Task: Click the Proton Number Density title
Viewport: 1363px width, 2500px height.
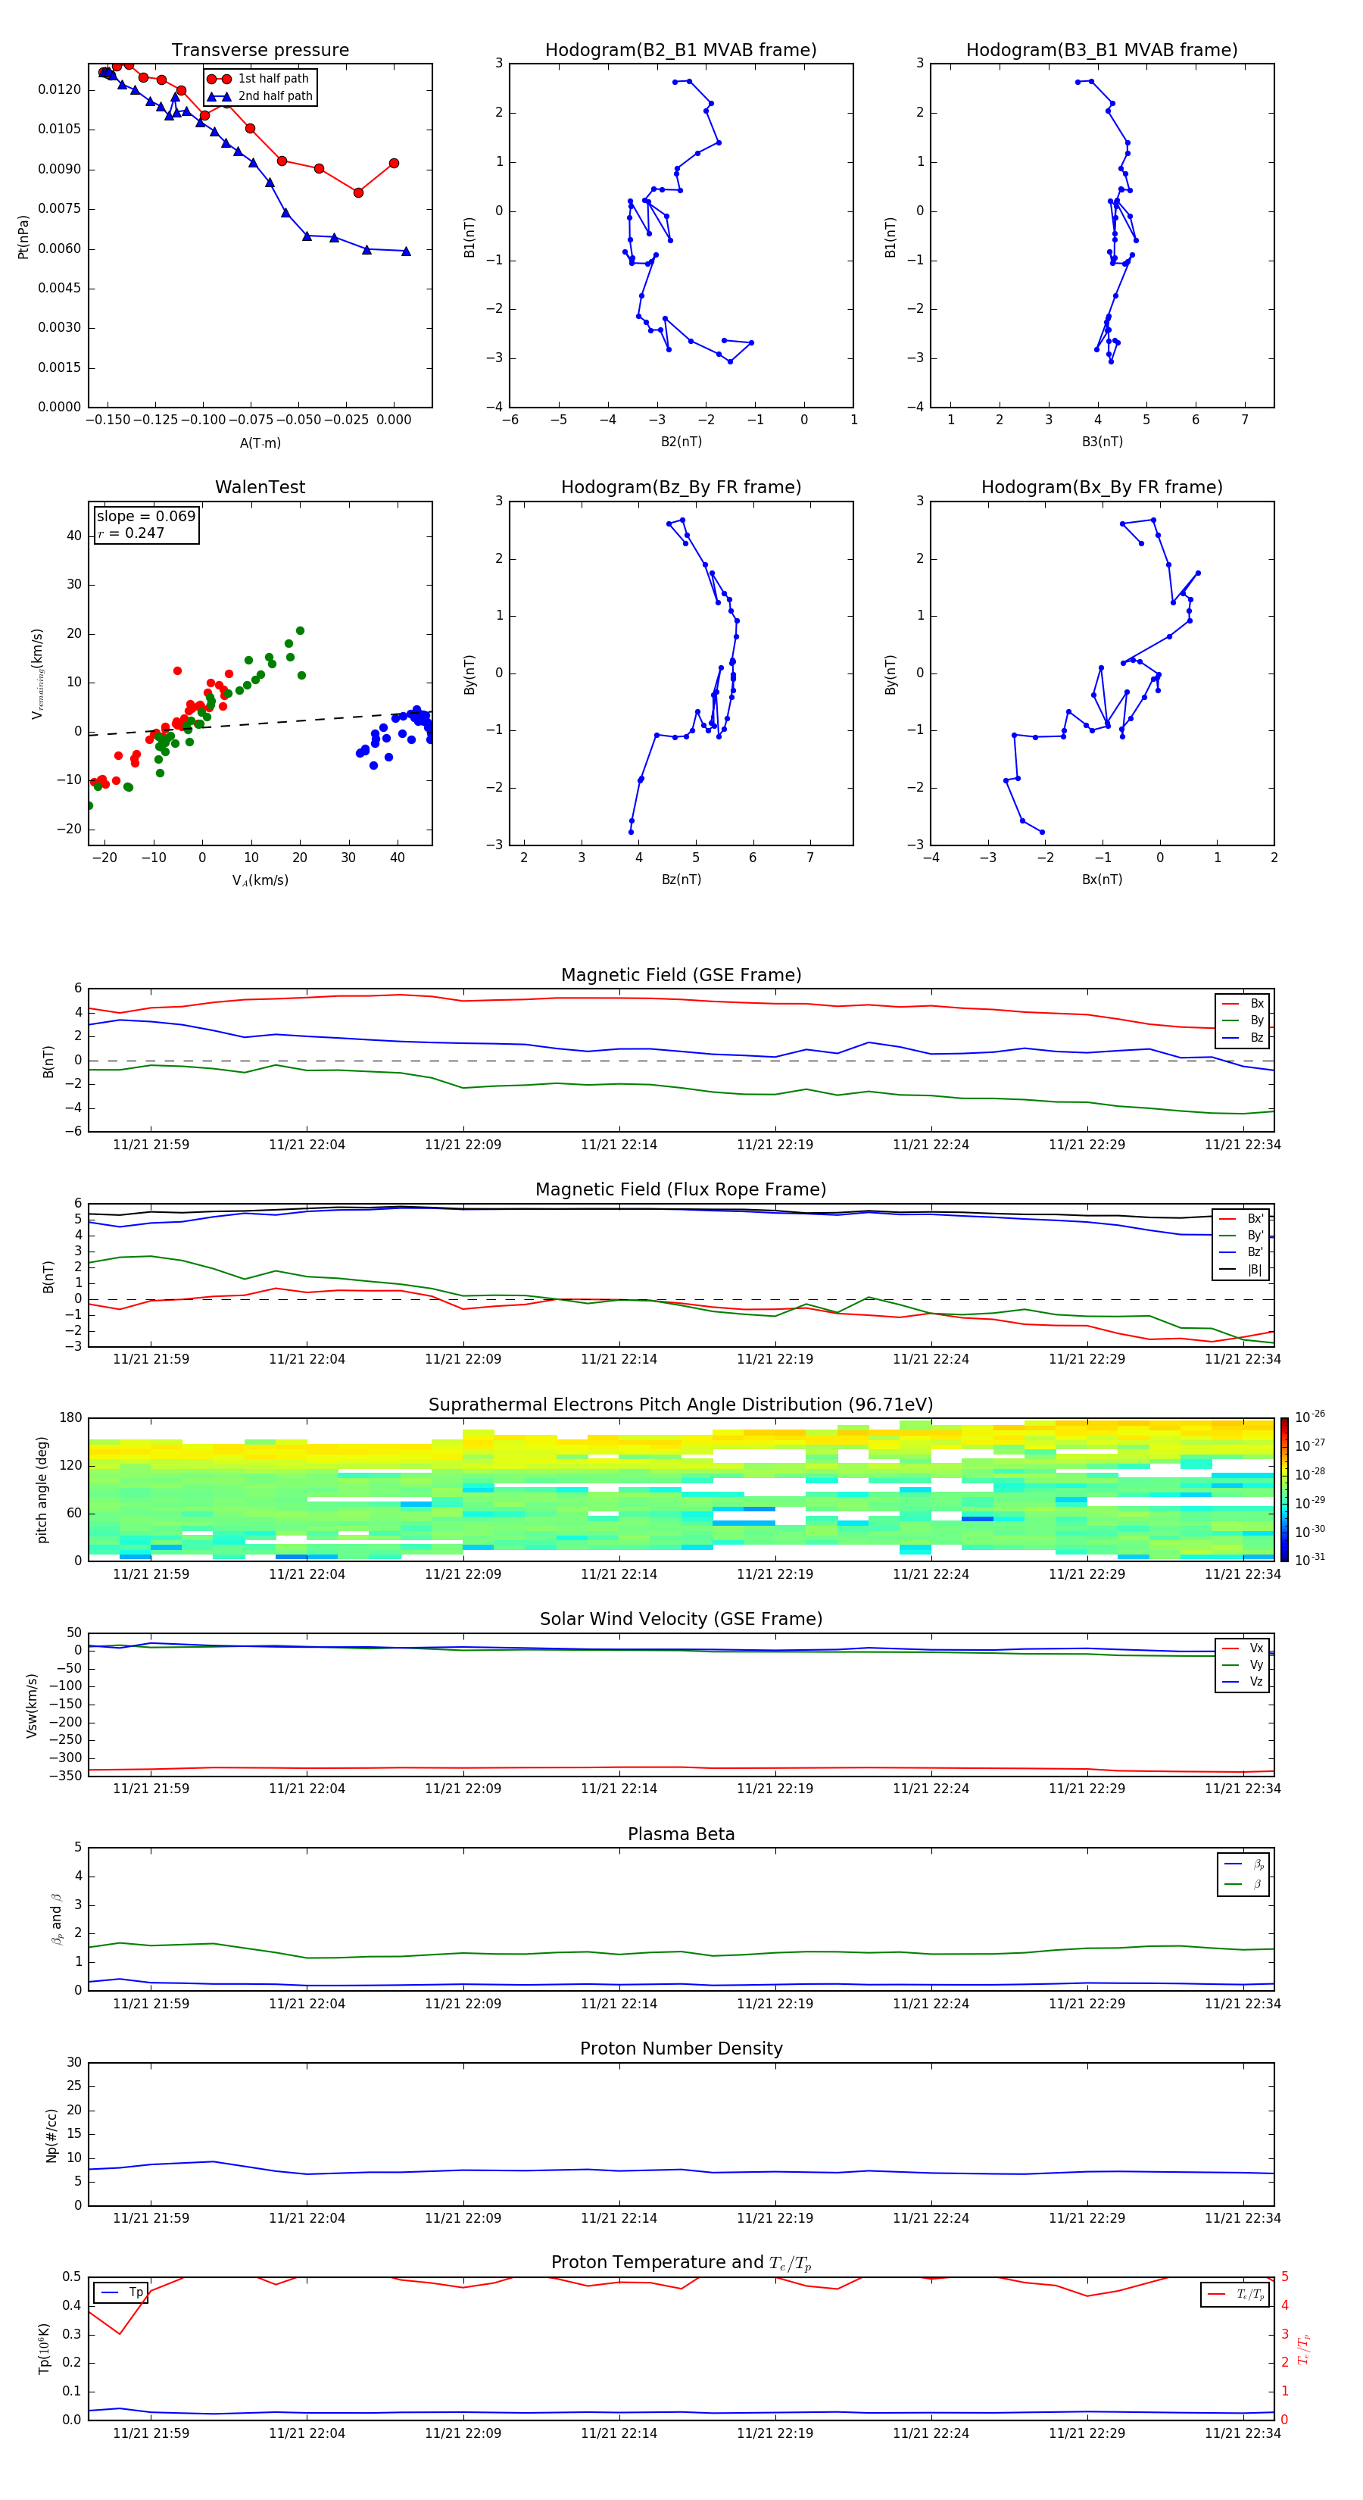Action: pos(681,2048)
